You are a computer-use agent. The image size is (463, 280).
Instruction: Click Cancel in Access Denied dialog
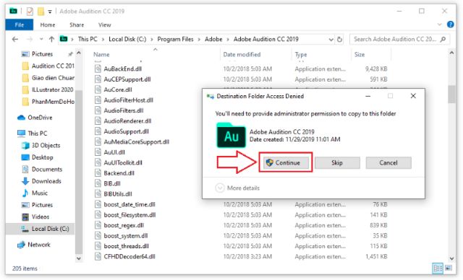pos(388,162)
